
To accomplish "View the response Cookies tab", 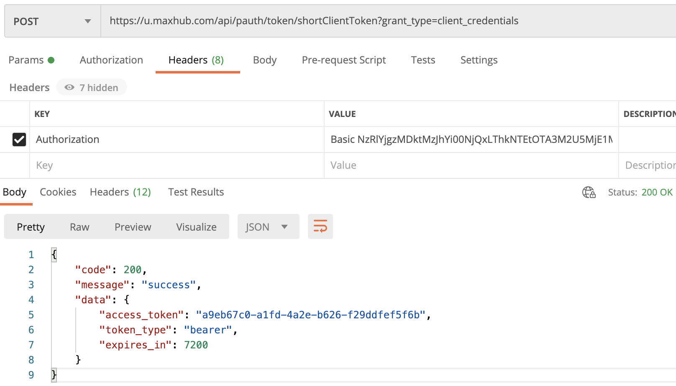I will (58, 192).
